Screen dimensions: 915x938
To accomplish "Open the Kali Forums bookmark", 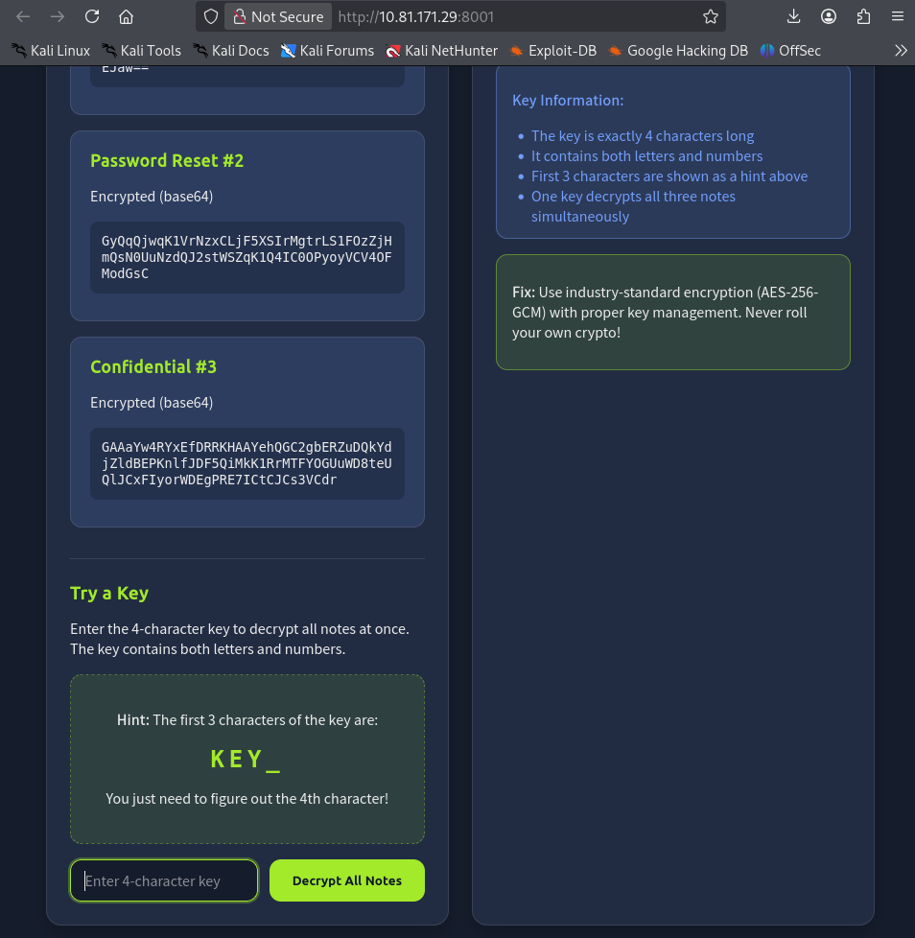I will coord(328,51).
